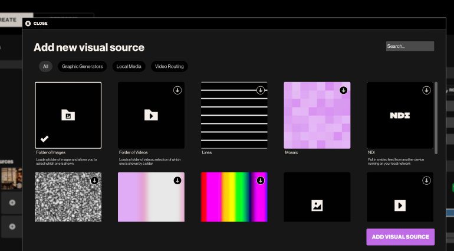Viewport: 454px width, 251px height.
Task: Click the folder image icon in first tile
Action: pos(68,115)
